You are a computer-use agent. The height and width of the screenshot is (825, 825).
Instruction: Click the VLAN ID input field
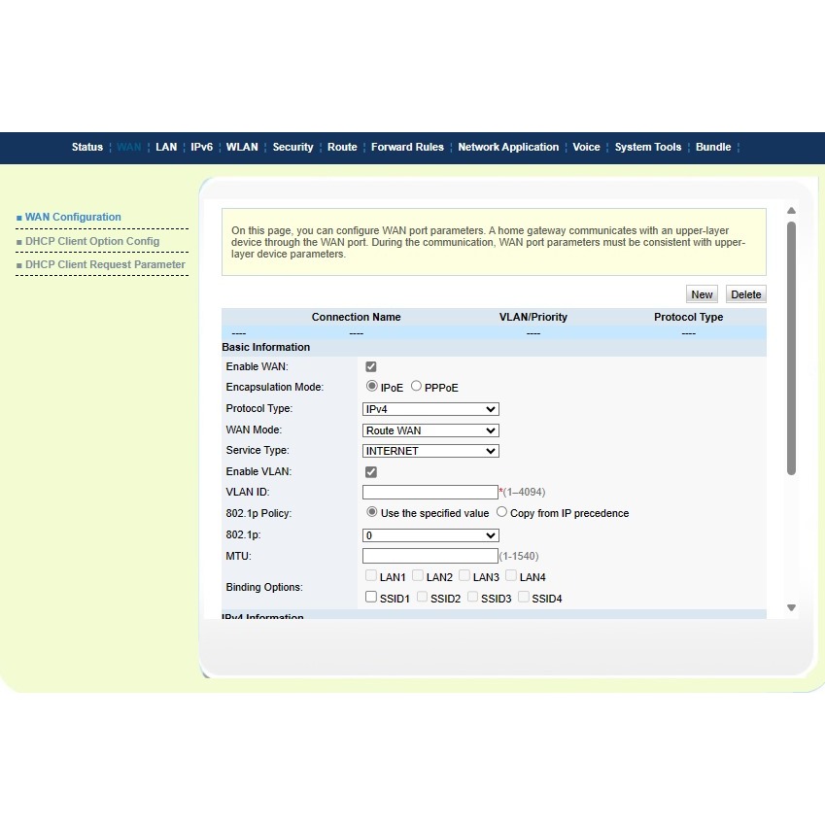(x=430, y=493)
